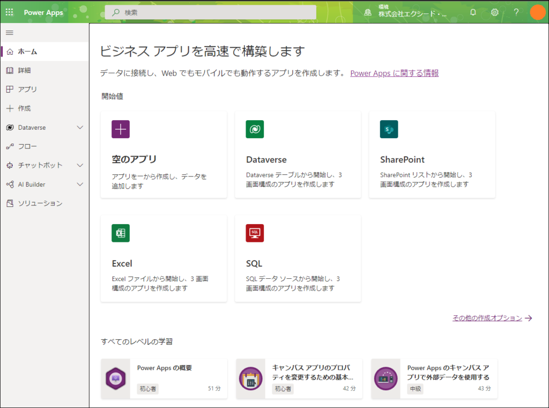
Task: Click the badge of 外部データ course
Action: tap(386, 378)
